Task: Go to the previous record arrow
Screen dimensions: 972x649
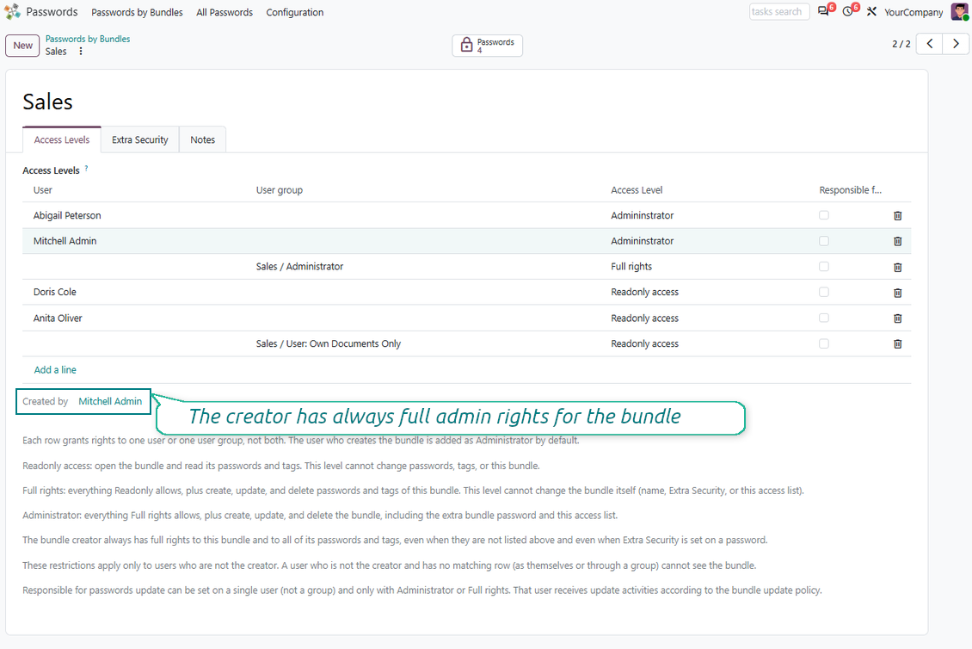Action: pos(929,43)
